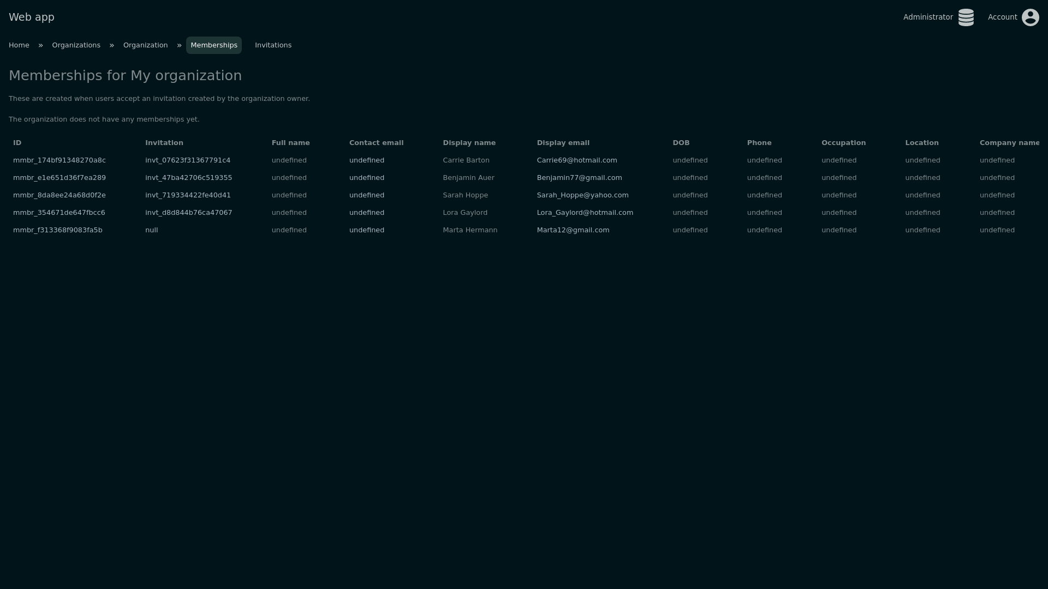Screen dimensions: 1048x589
Task: Open invitation invt_47ba42706c519355
Action: click(x=188, y=178)
